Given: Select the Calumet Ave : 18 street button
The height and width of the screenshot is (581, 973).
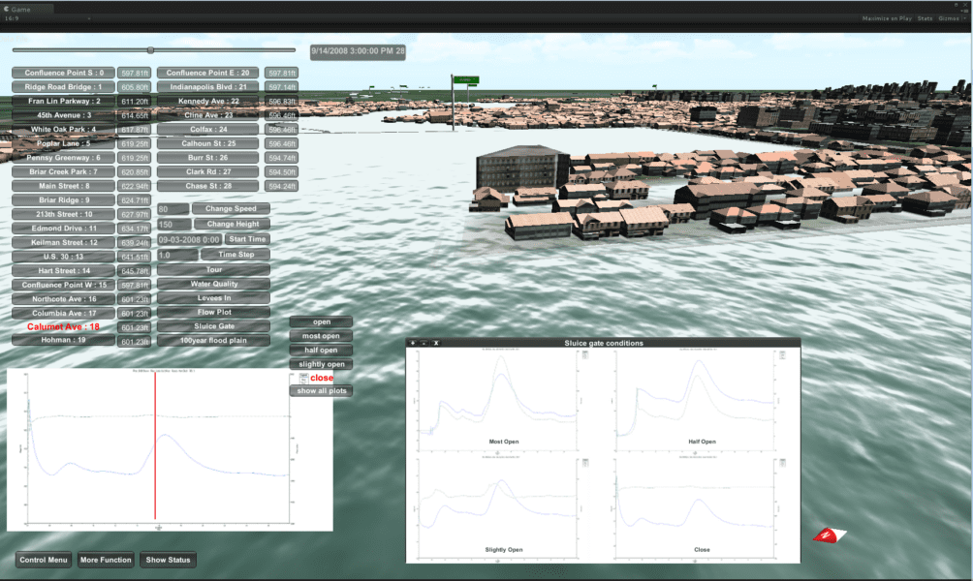Looking at the screenshot, I should tap(62, 327).
